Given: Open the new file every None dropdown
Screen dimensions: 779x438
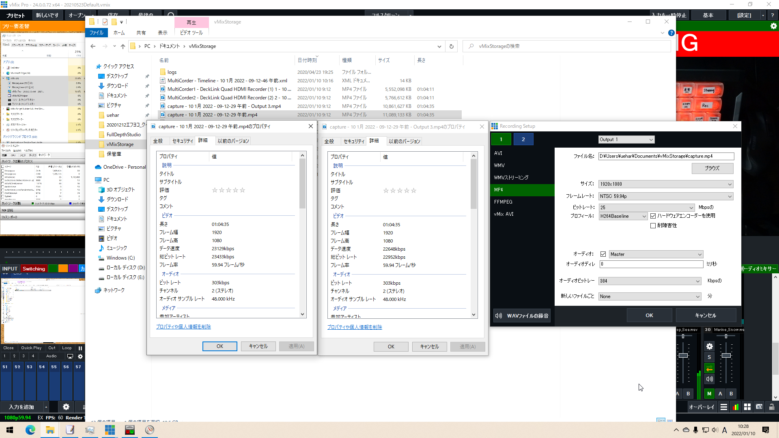Looking at the screenshot, I should [650, 296].
